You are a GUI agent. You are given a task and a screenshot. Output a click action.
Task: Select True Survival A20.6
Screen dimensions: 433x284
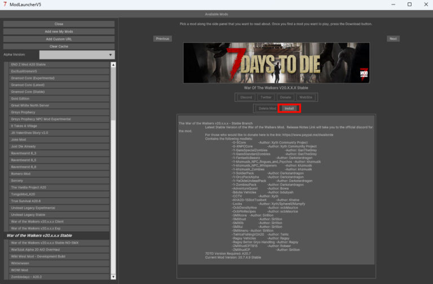[x=59, y=201]
